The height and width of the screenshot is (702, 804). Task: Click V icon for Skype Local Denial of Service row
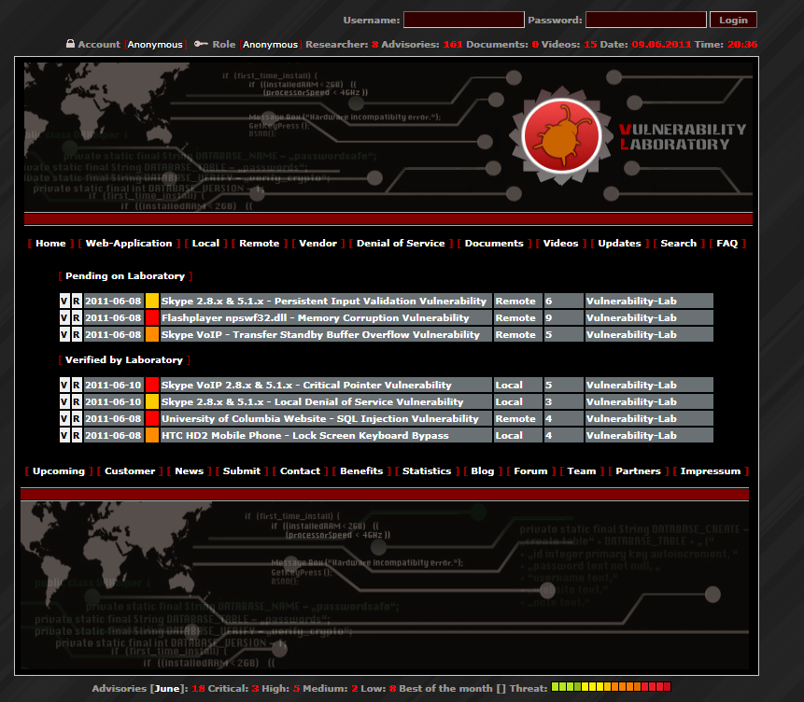coord(64,402)
